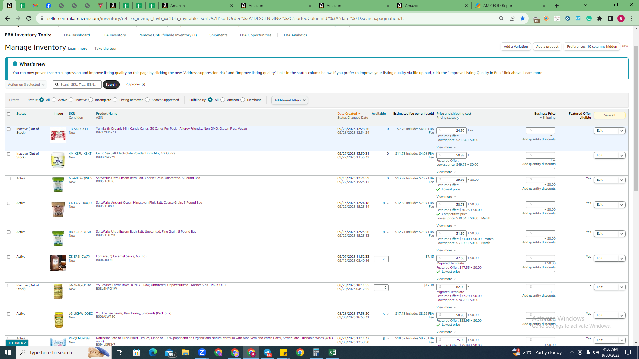
Task: Open the browser zoom control icon
Action: (501, 18)
